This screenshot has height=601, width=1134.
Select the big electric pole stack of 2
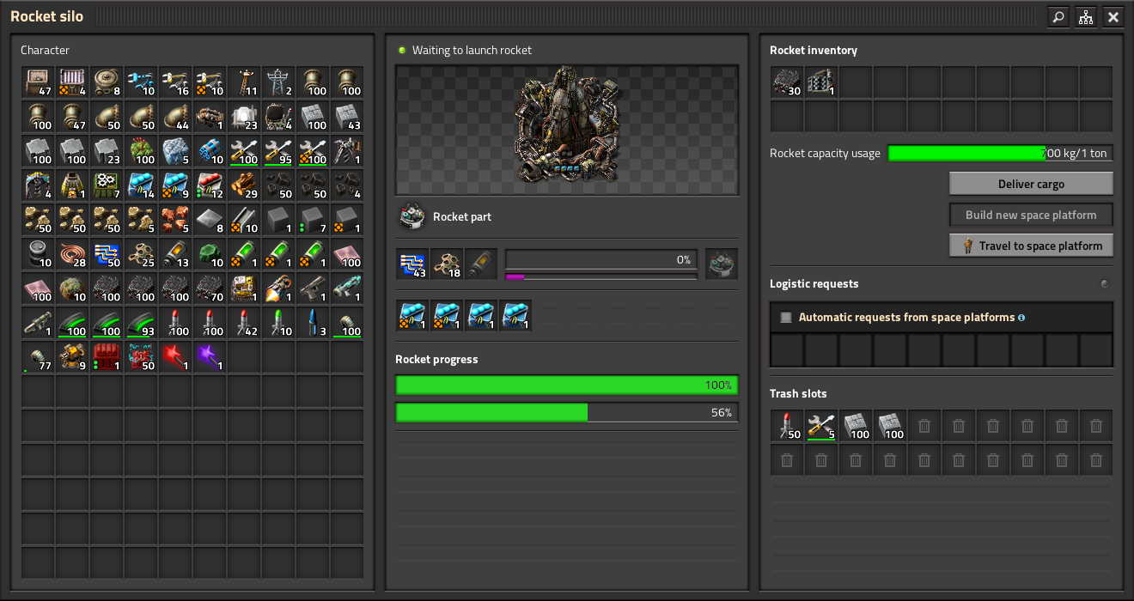[278, 82]
